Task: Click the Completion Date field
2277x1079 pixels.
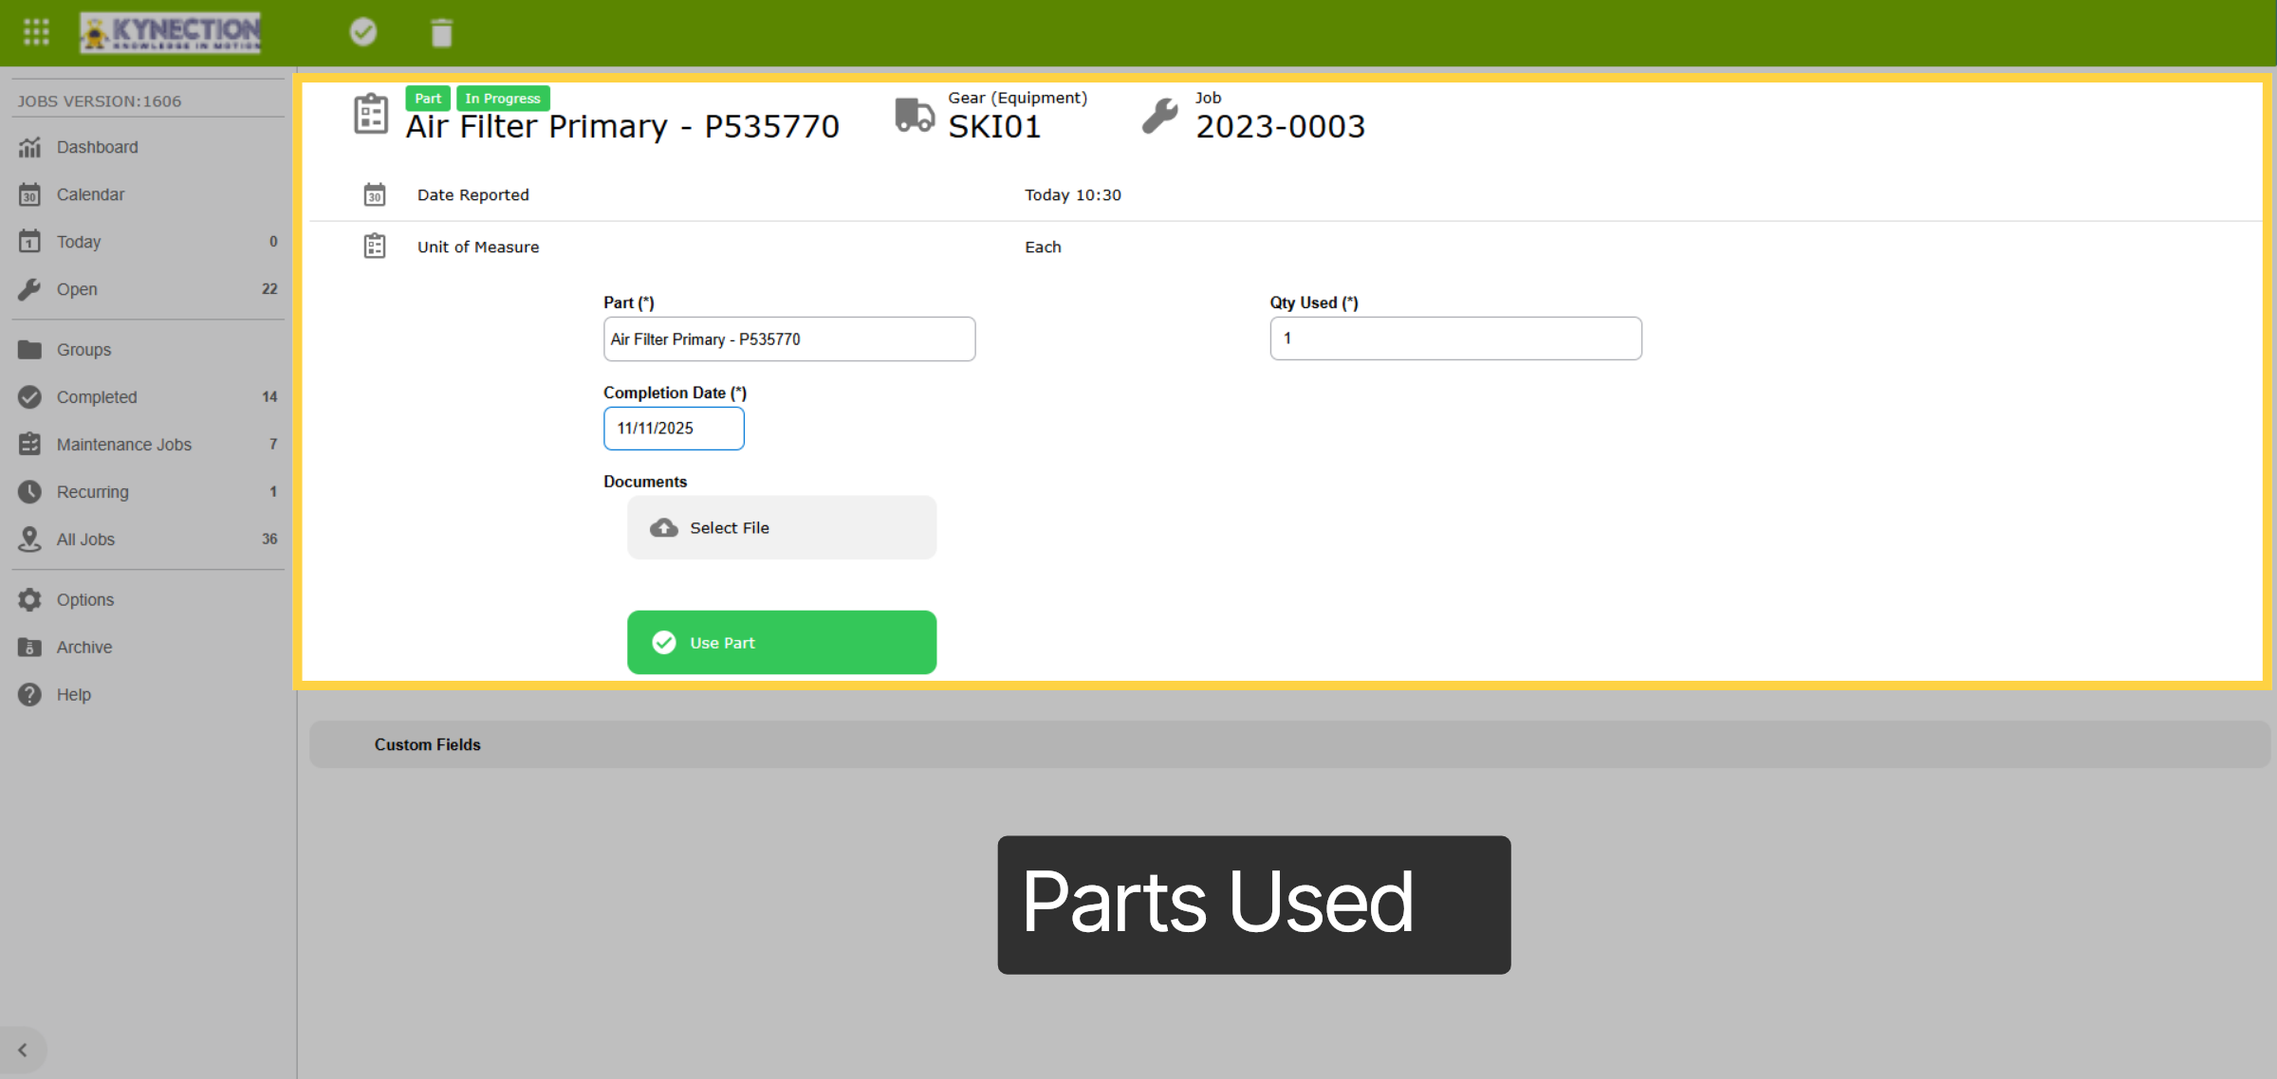Action: tap(674, 429)
